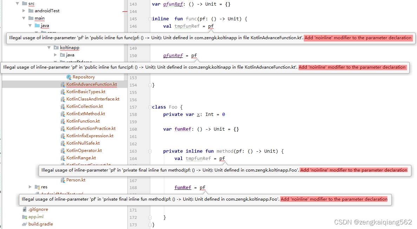Click the KotlinBasicTypes.kt file icon
The width and height of the screenshot is (417, 229).
(63, 92)
